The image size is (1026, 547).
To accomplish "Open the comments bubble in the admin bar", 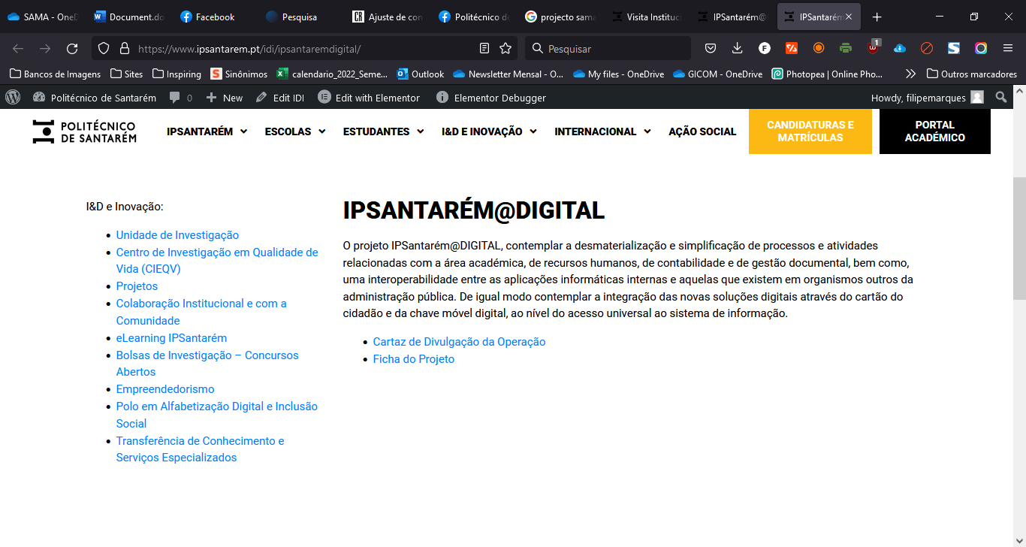I will pos(180,98).
